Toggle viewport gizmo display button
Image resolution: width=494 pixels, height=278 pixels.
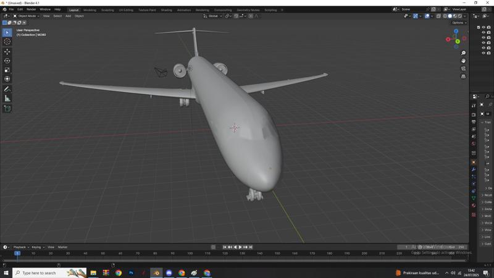(x=416, y=16)
